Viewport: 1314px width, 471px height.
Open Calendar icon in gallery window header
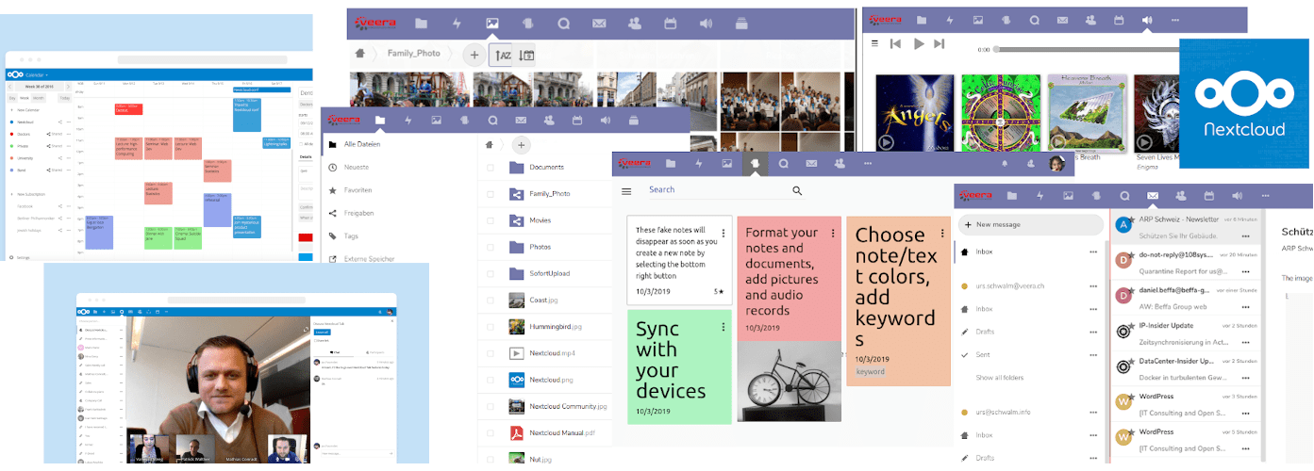coord(671,23)
